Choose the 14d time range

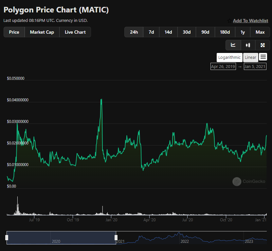[x=168, y=32]
